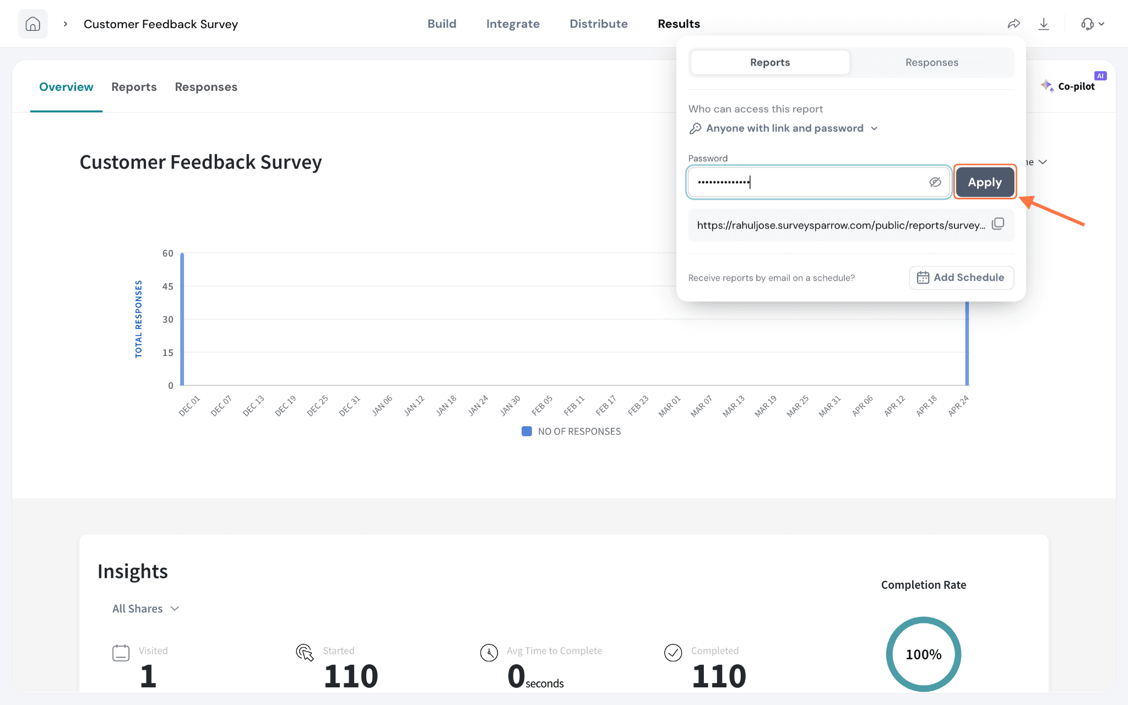The image size is (1128, 705).
Task: Select the Reports segment in share popup
Action: click(770, 62)
